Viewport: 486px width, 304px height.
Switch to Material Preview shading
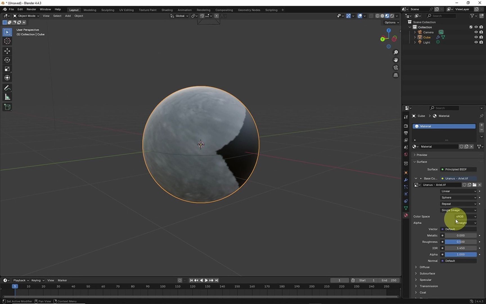(387, 16)
